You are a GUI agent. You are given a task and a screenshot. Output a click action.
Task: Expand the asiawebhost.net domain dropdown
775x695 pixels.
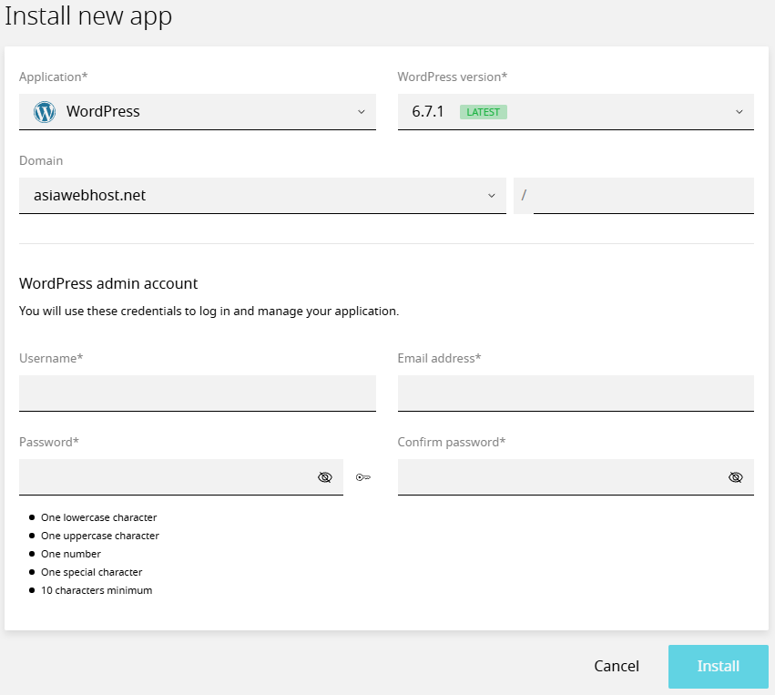262,196
